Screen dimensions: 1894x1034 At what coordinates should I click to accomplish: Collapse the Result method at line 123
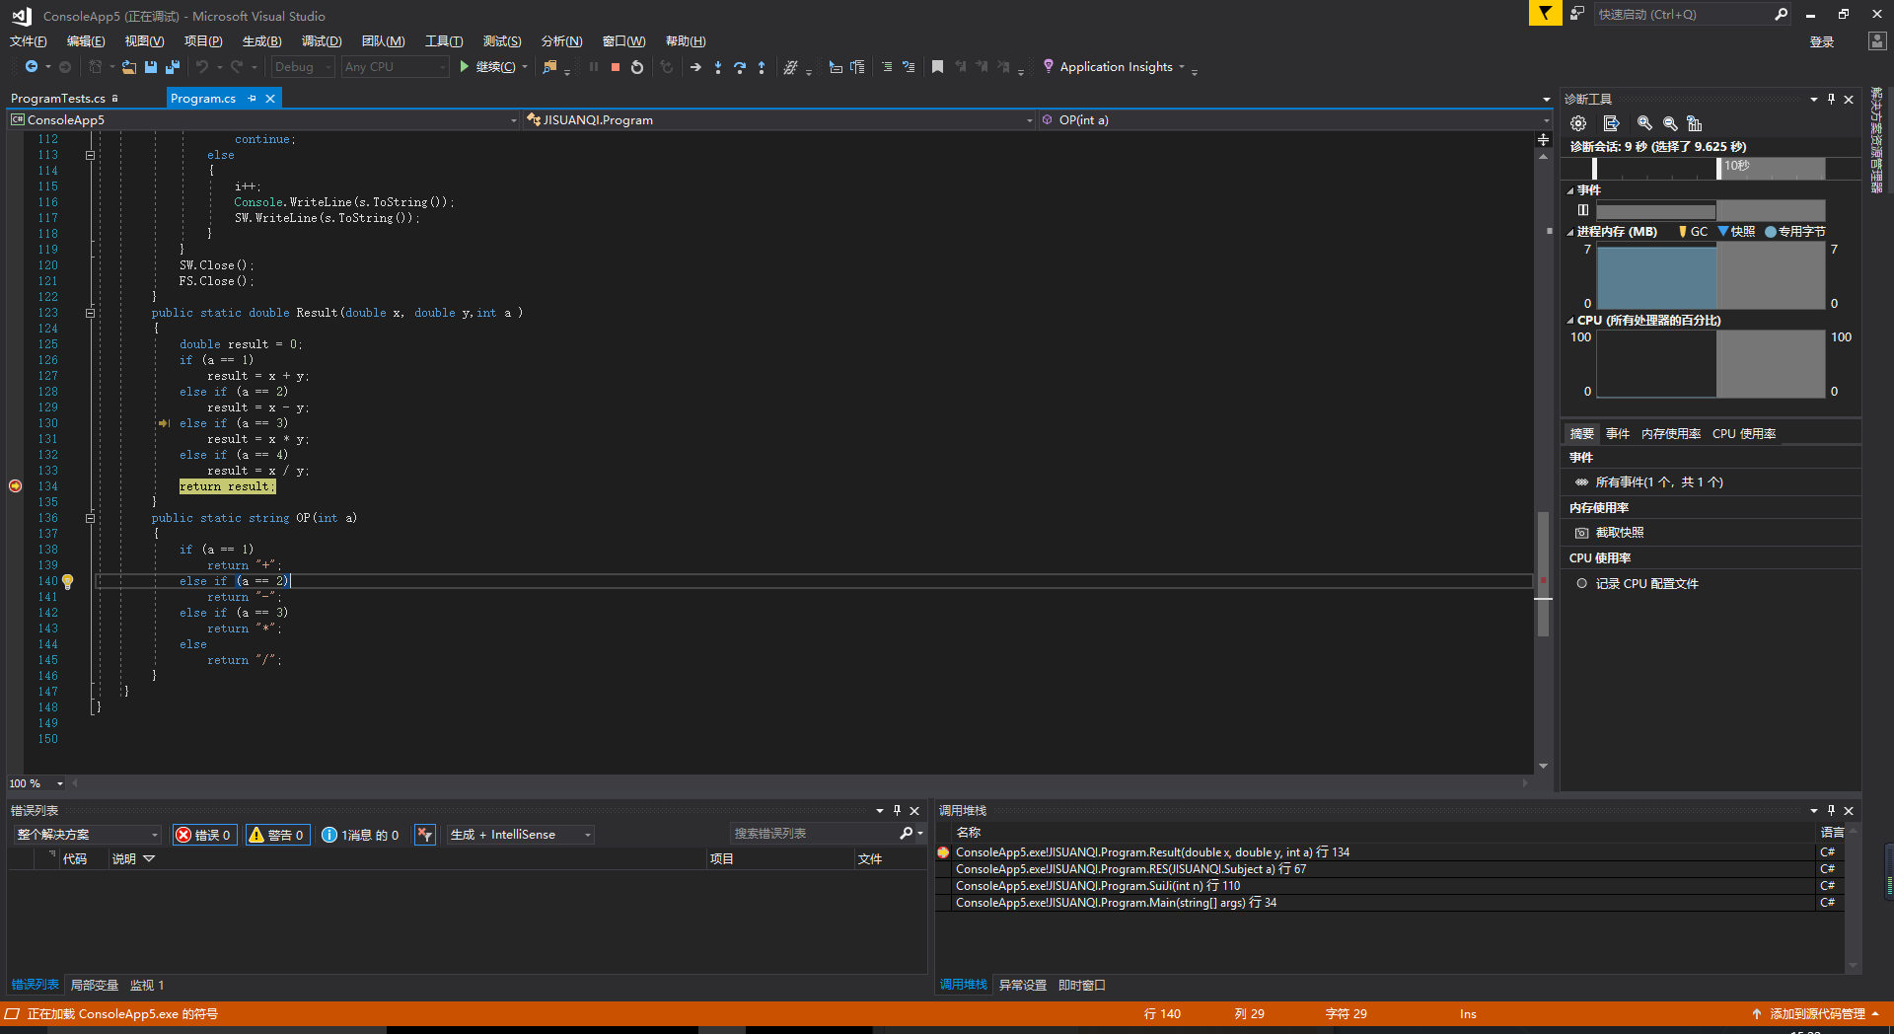[90, 313]
